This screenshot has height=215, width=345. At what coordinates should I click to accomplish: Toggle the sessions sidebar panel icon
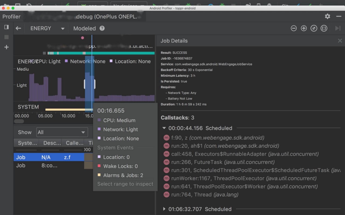coord(6,27)
